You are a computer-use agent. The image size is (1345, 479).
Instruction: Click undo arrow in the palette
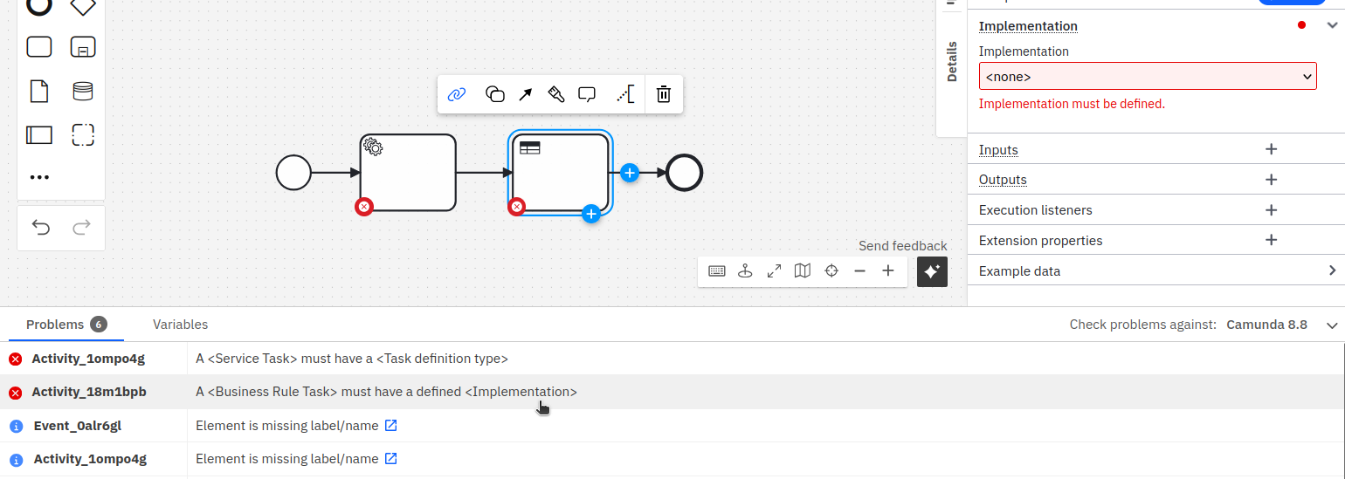point(41,228)
